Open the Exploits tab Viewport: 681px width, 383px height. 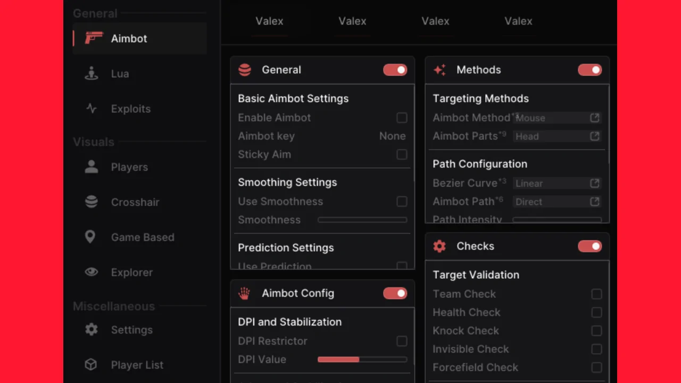(139, 109)
